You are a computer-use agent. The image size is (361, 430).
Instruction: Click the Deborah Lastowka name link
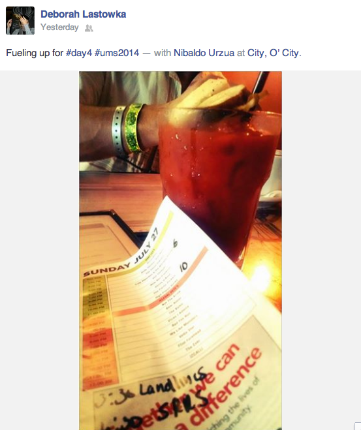[x=83, y=14]
